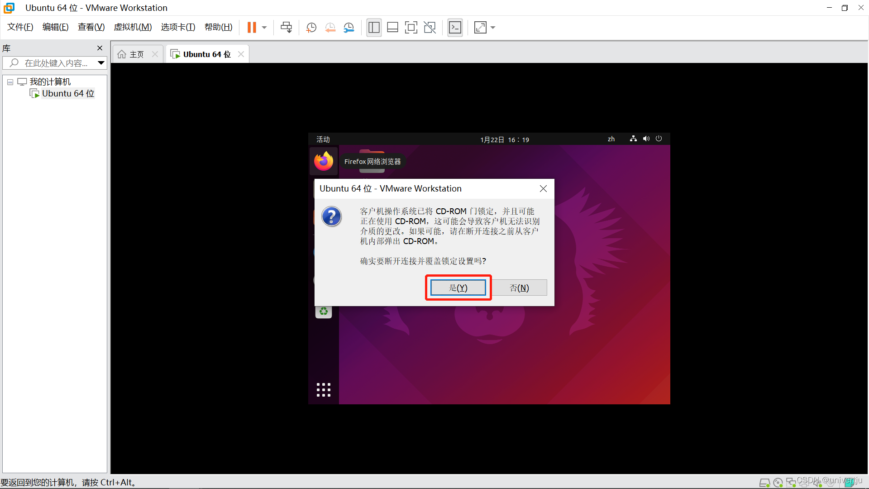This screenshot has width=869, height=489.
Task: Toggle the library sidebar visibility
Action: [374, 27]
